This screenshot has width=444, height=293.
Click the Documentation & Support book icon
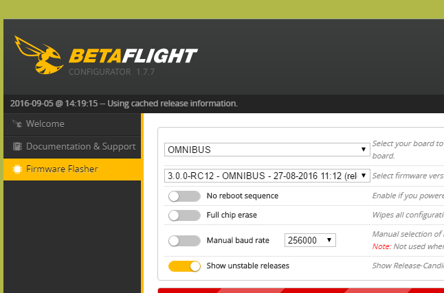17,146
